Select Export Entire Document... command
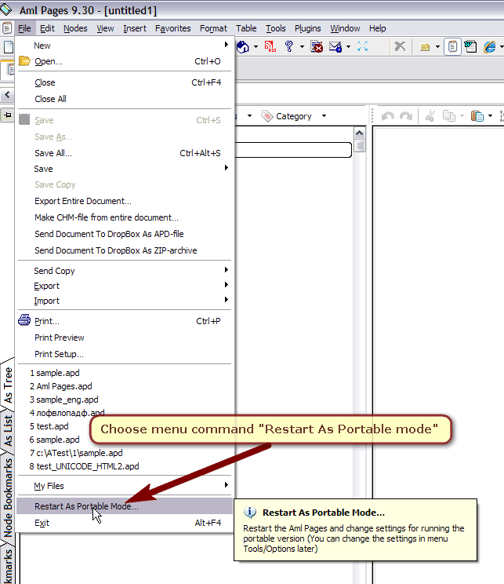Viewport: 504px width, 584px height. [124, 201]
